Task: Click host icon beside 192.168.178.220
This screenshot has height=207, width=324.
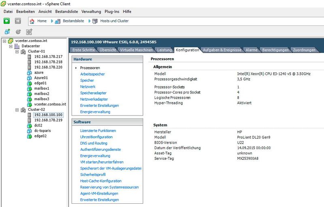Action: (x=29, y=68)
